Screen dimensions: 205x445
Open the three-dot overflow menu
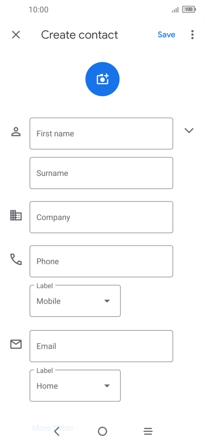click(192, 35)
